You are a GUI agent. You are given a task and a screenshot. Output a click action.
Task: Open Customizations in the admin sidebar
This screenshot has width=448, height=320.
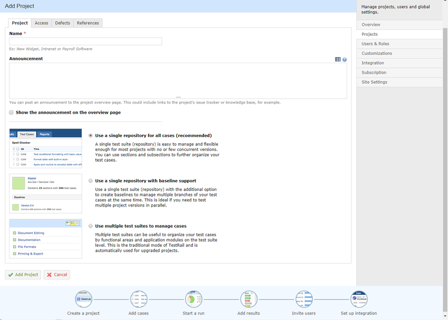(399, 53)
